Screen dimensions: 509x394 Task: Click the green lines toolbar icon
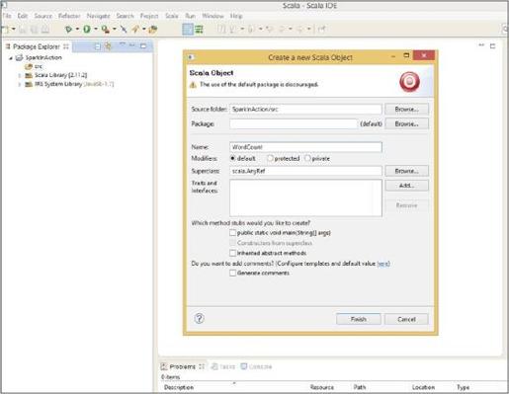[x=199, y=30]
